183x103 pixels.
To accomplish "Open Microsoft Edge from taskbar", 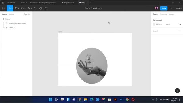I will coord(91,100).
